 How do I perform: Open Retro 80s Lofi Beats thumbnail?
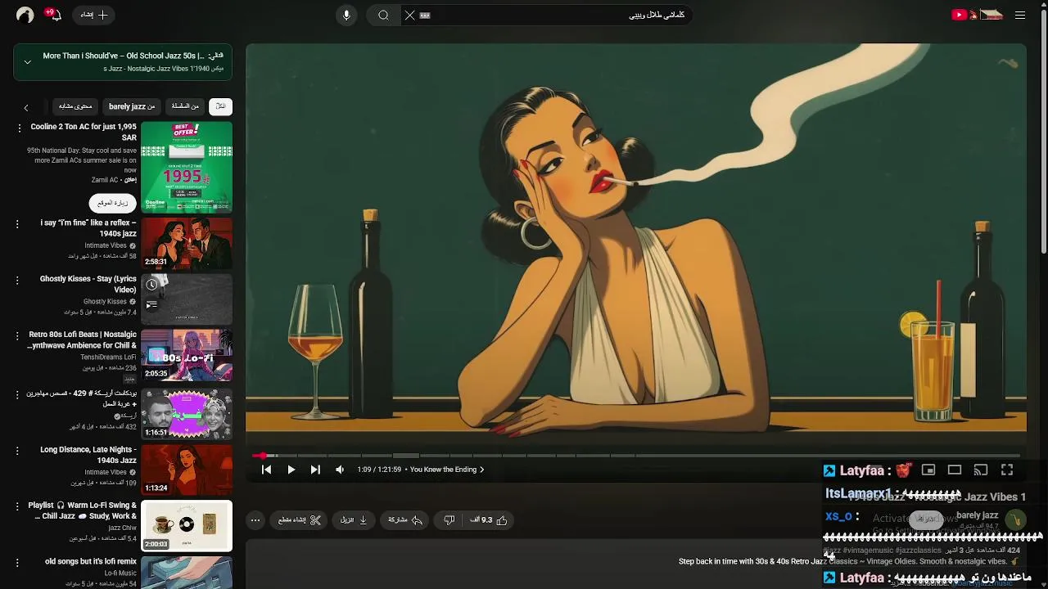click(187, 355)
